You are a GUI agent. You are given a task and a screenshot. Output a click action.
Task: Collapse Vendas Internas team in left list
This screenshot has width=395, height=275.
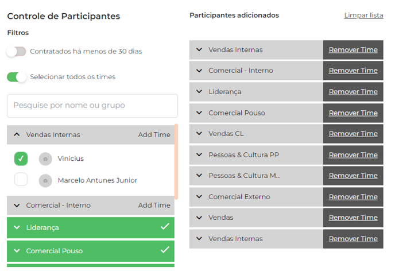coord(17,134)
